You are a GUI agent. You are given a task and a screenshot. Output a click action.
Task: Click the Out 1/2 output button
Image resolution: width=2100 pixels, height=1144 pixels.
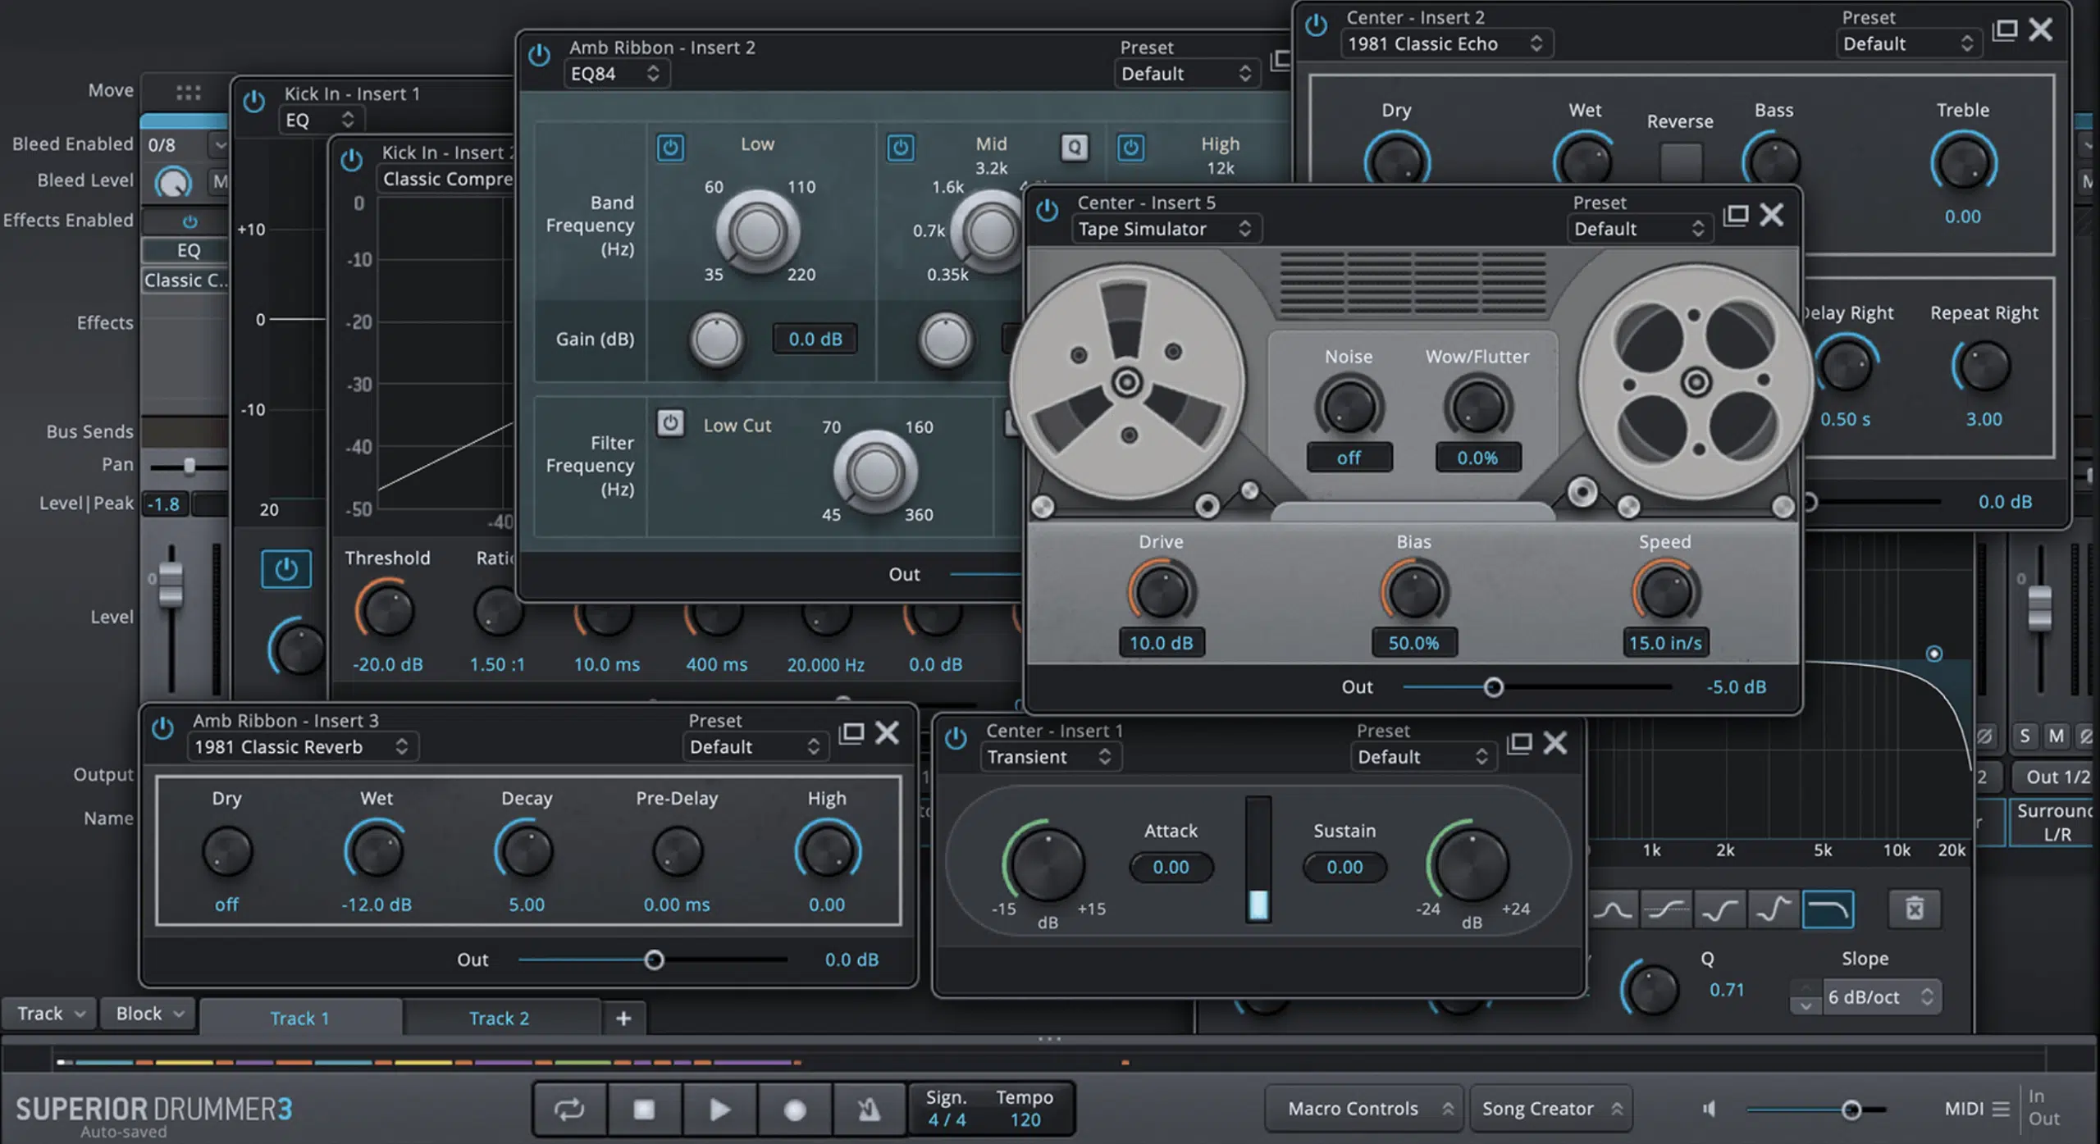(2056, 777)
